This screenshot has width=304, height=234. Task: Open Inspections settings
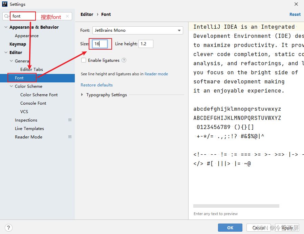pyautogui.click(x=26, y=120)
